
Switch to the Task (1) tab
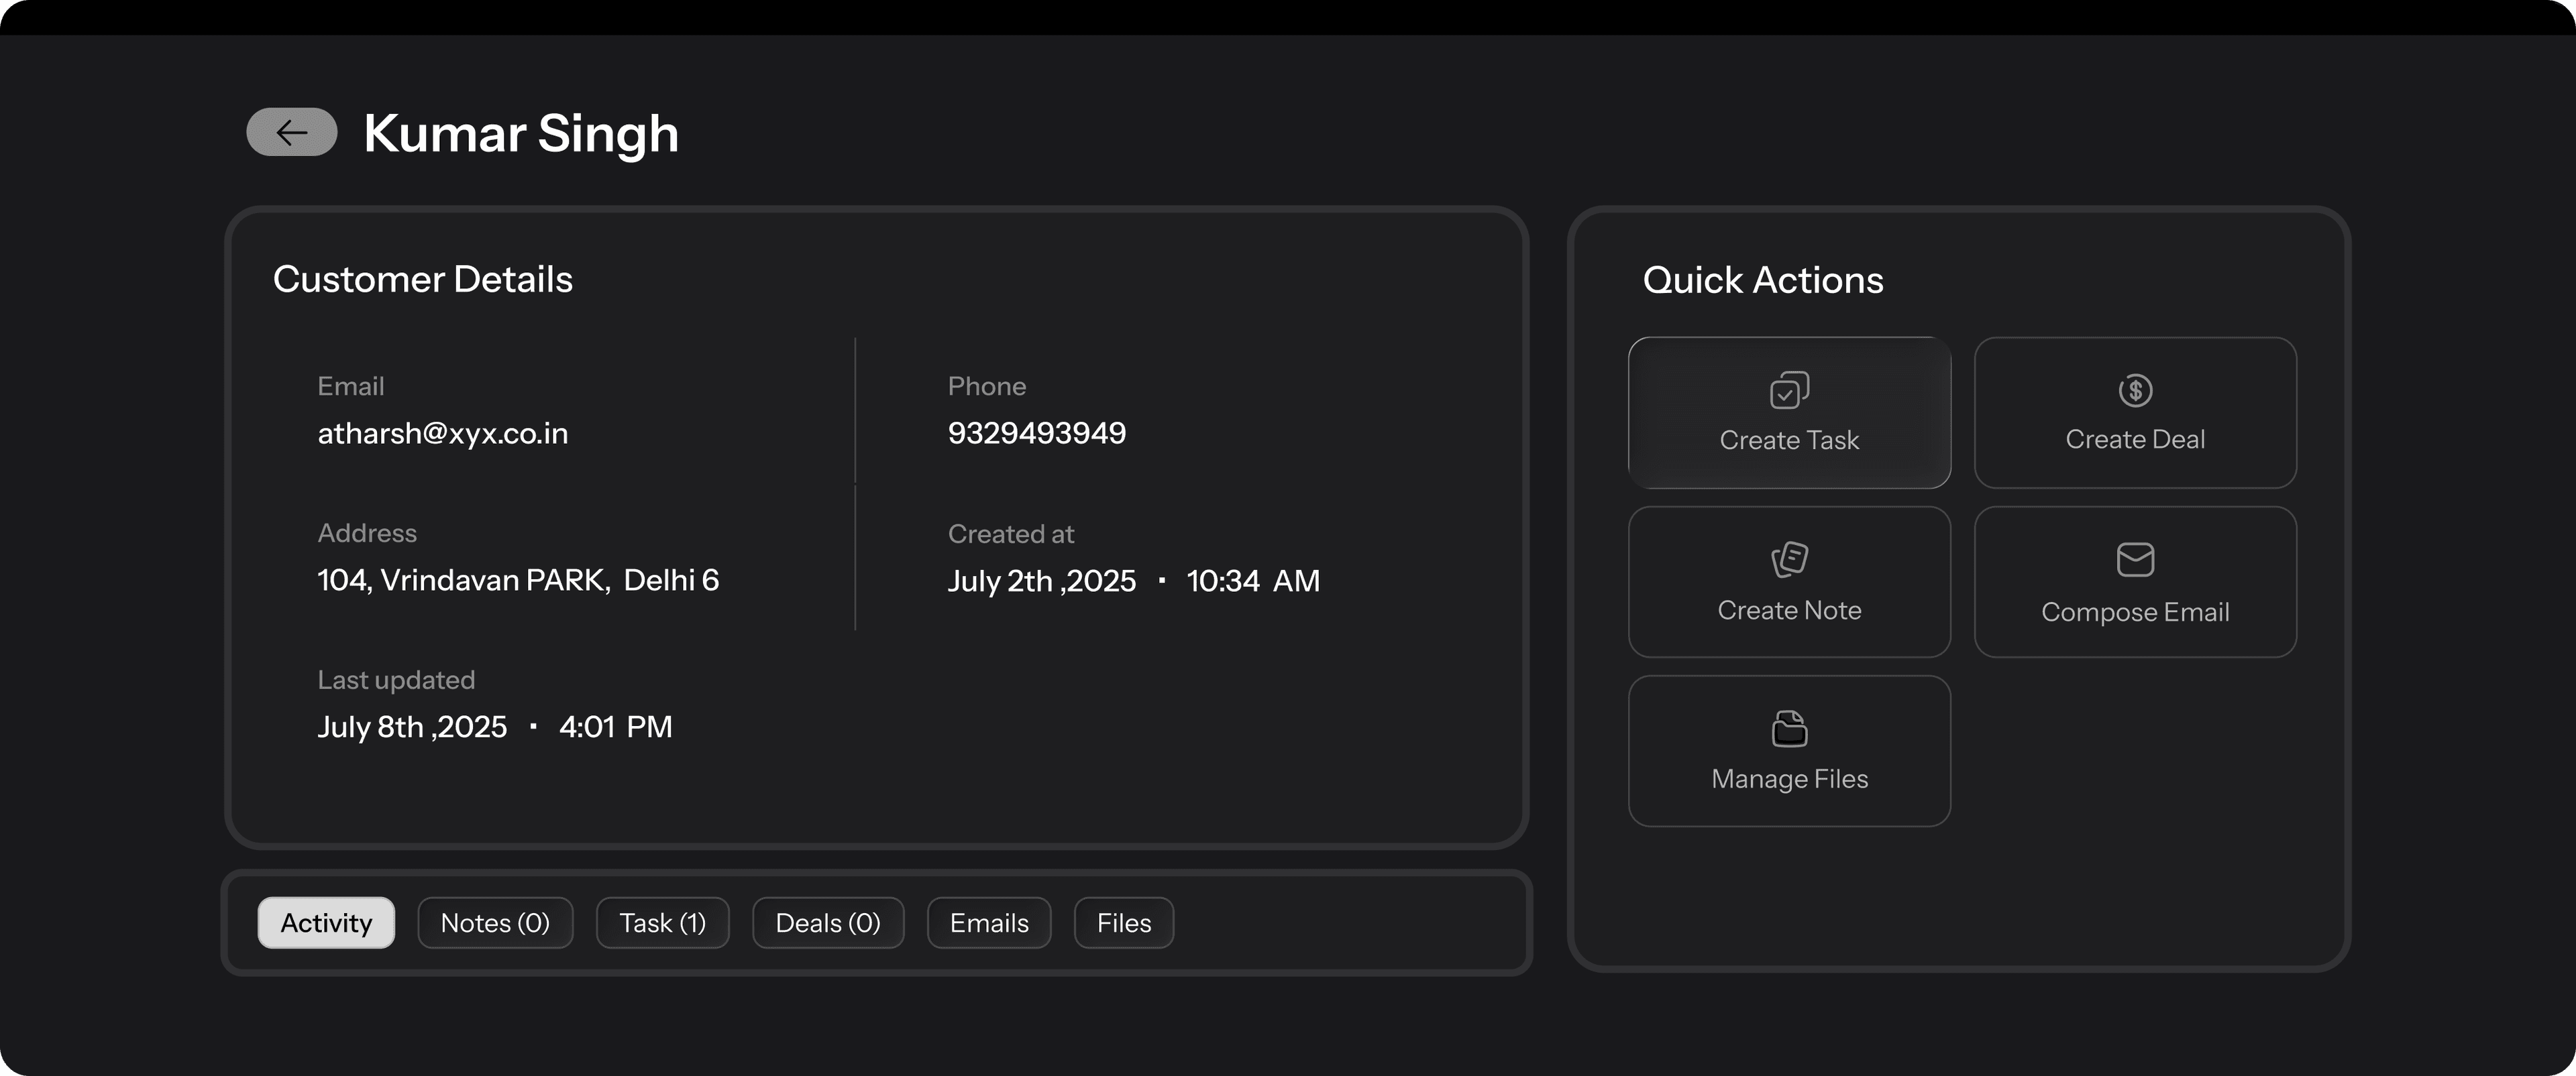(x=662, y=922)
